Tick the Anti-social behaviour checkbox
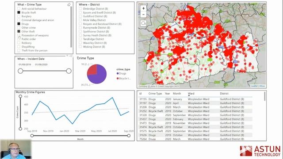This screenshot has height=159, width=283. click(19, 9)
